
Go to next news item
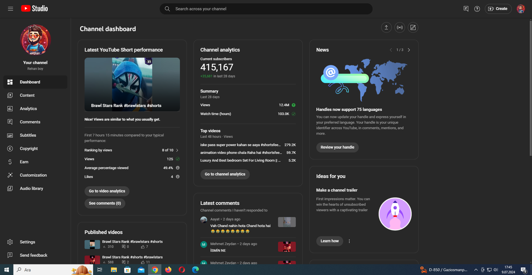409,50
